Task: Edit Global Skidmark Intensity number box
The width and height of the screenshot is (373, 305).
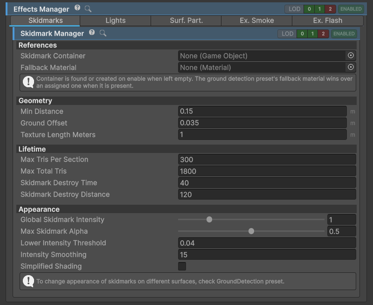Action: (342, 220)
